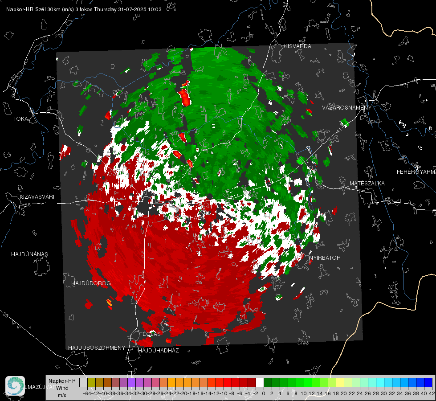Click the timestamp '31-07-2025 10:03'
The image size is (436, 401).
[x=139, y=9]
